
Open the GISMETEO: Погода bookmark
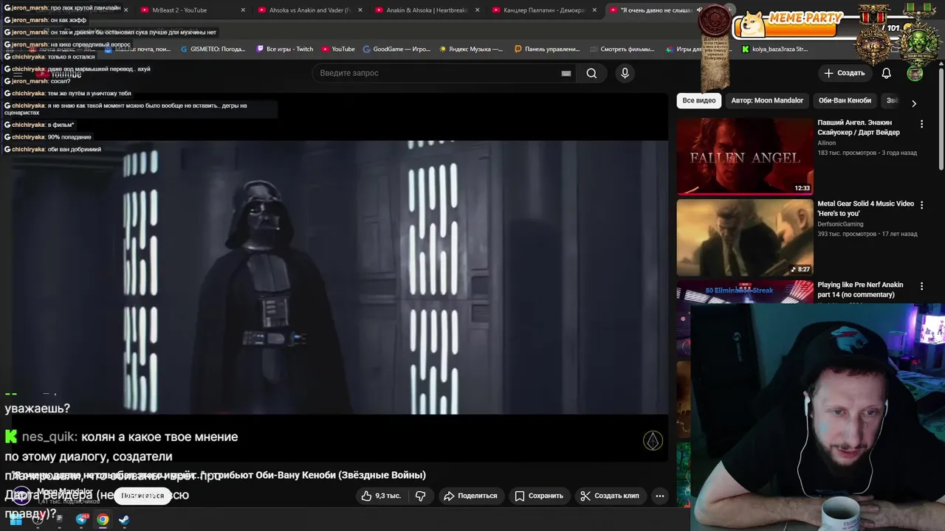[213, 49]
